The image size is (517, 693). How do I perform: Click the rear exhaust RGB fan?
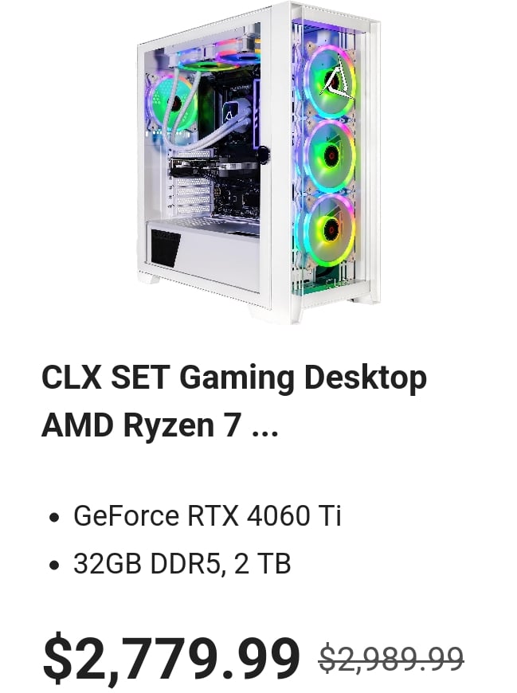pos(173,103)
